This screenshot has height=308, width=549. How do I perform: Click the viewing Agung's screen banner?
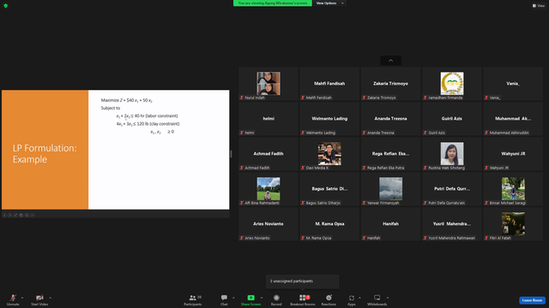[x=273, y=3]
